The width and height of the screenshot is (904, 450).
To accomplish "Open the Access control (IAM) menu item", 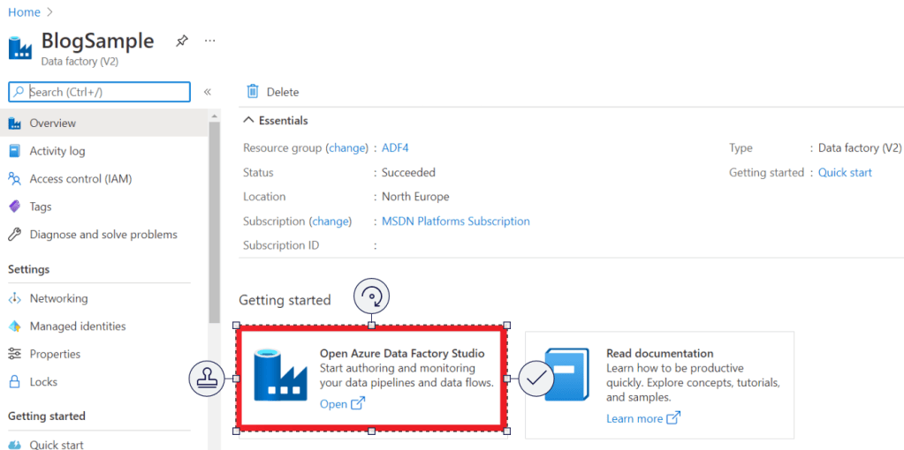I will [x=80, y=179].
